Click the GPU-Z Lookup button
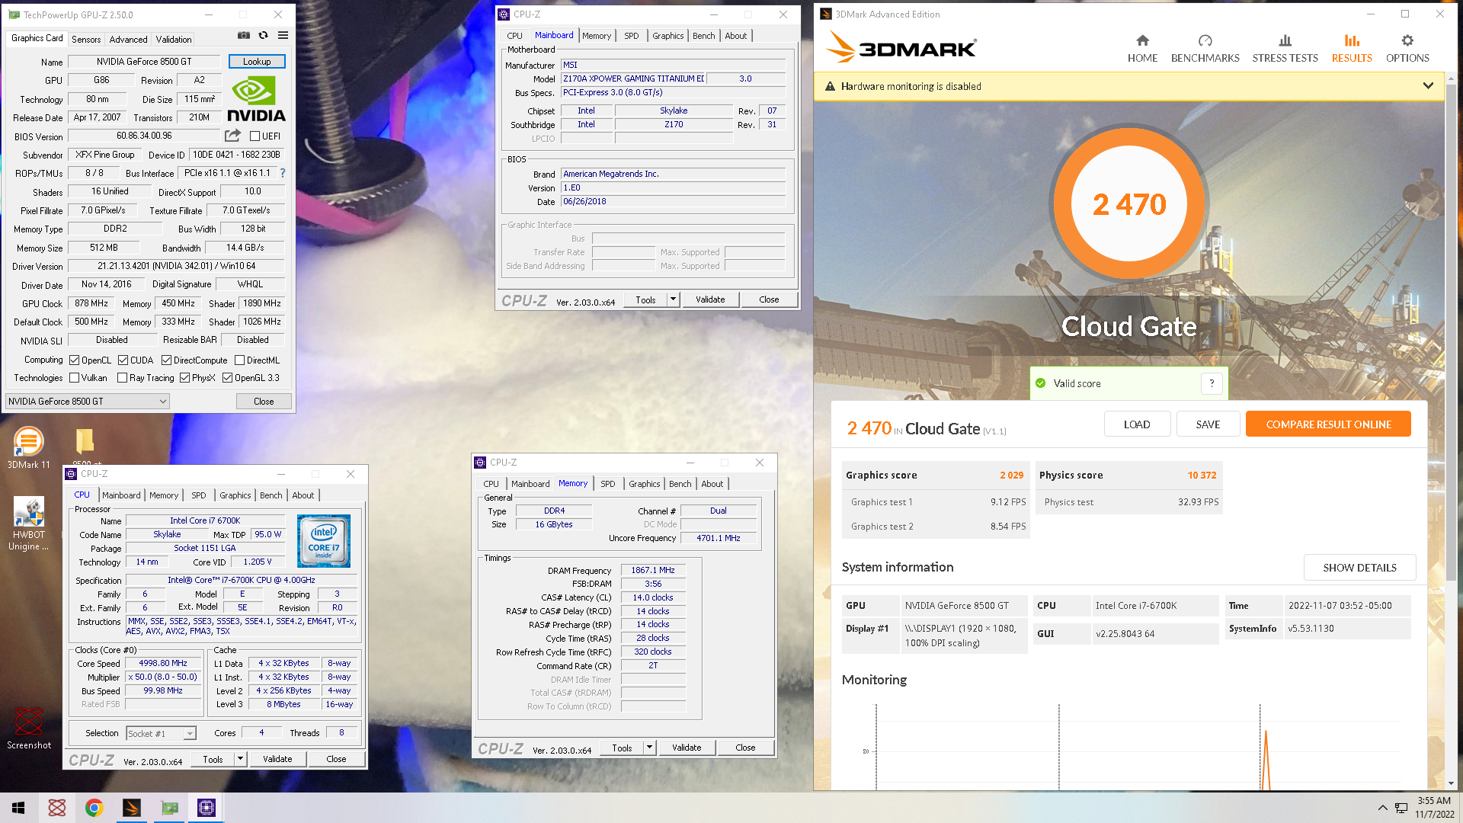 (x=257, y=62)
